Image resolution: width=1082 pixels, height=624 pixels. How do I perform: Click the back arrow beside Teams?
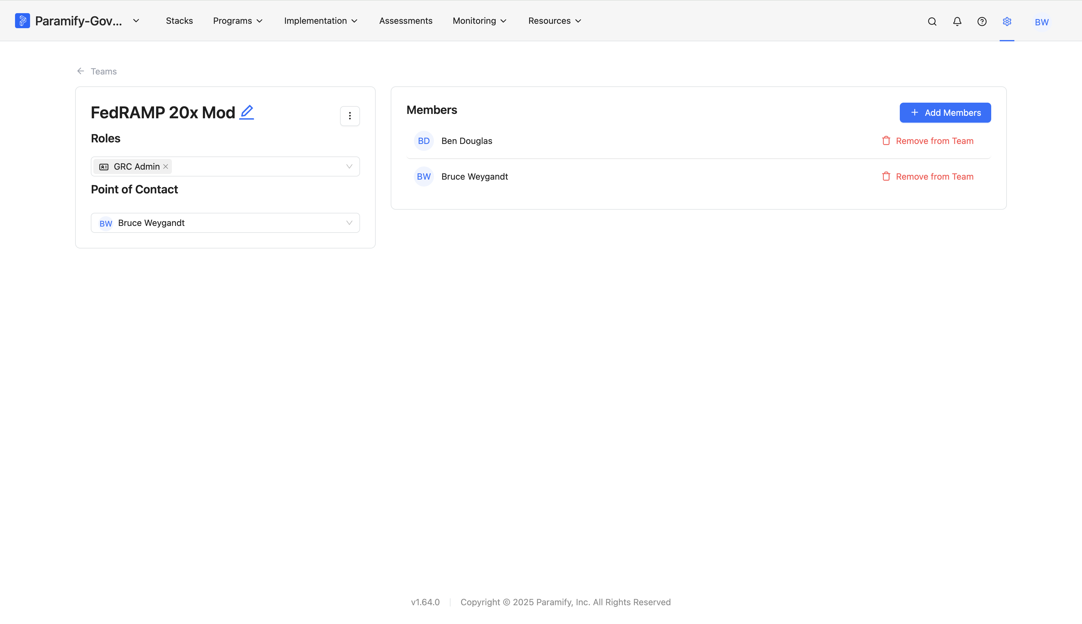80,71
